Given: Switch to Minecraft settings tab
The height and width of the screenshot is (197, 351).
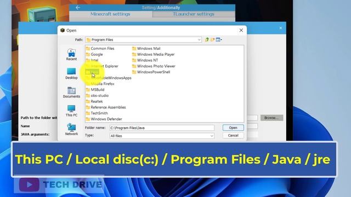Looking at the screenshot, I should click(x=110, y=14).
